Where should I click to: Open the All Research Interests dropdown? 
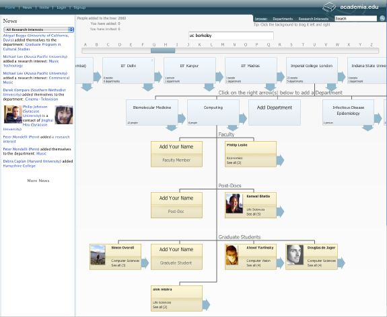pos(39,30)
